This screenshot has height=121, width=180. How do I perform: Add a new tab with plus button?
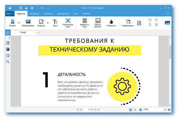[x=39, y=32]
